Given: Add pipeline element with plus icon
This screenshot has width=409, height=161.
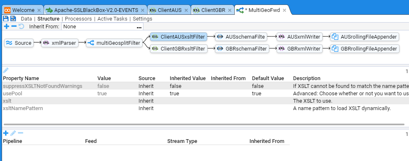Looking at the screenshot, I should click(x=7, y=26).
